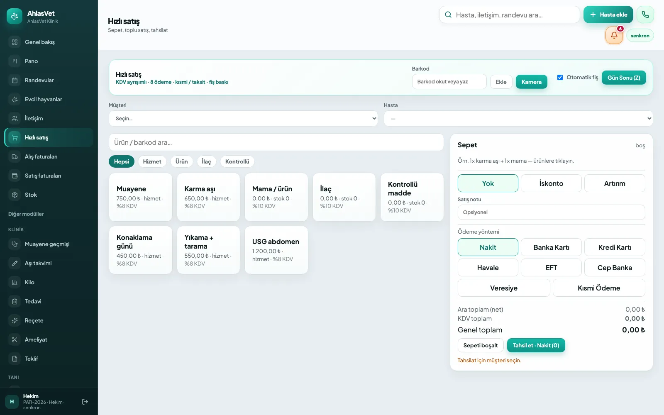Open Alış faturaları icon
Viewport: 664px width, 415px height.
point(15,156)
